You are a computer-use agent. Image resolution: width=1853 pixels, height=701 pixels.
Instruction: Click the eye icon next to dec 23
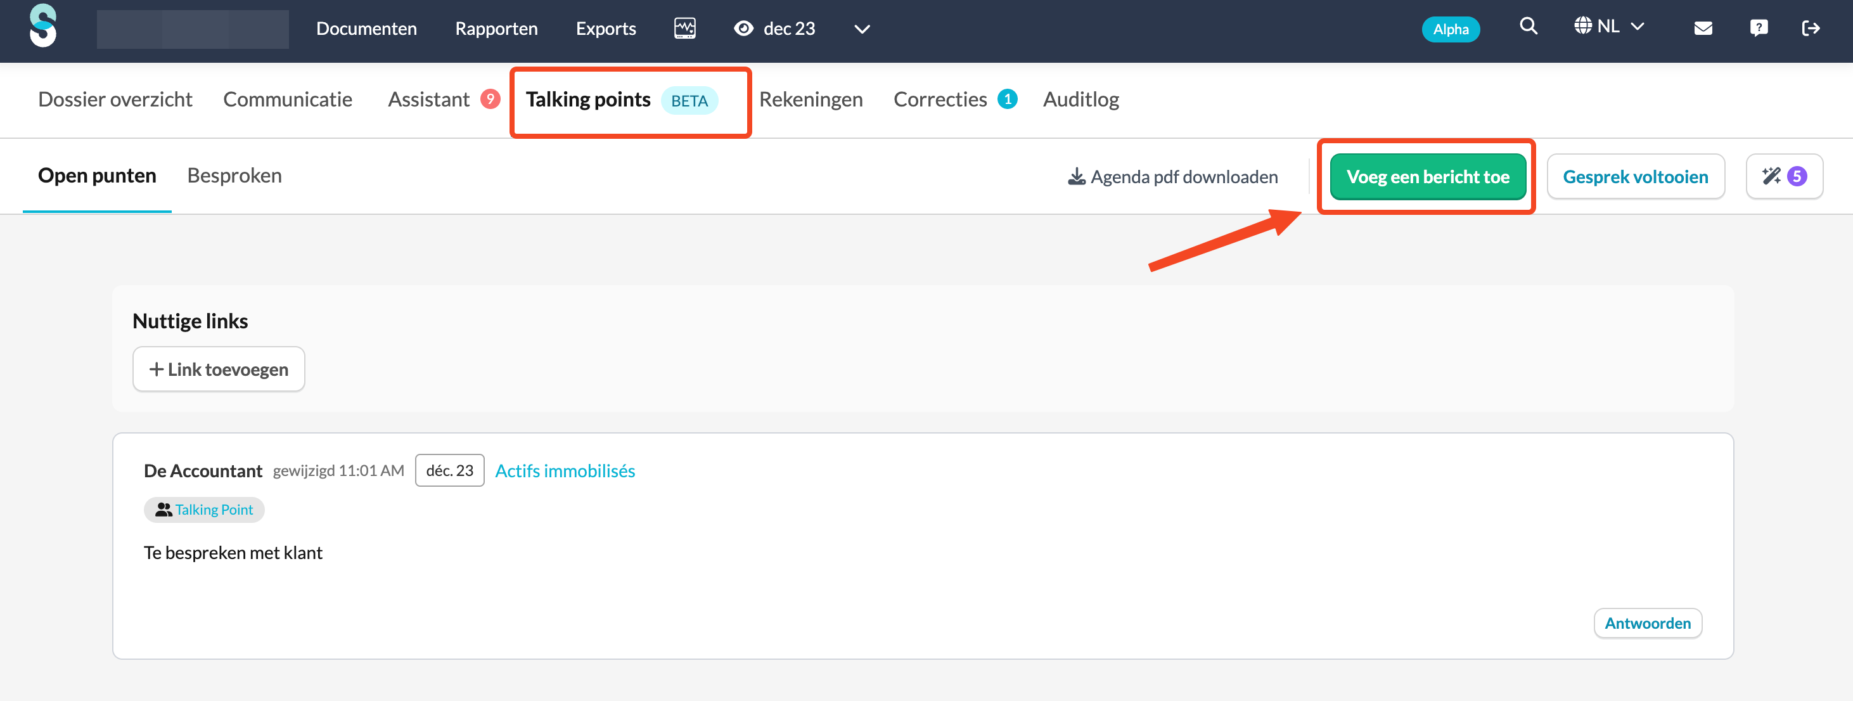pos(743,28)
